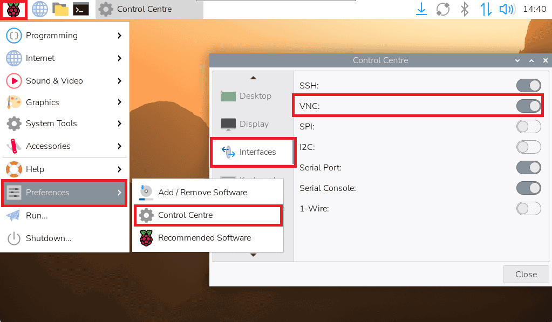Expand the Programming submenu
The height and width of the screenshot is (322, 552).
(65, 36)
